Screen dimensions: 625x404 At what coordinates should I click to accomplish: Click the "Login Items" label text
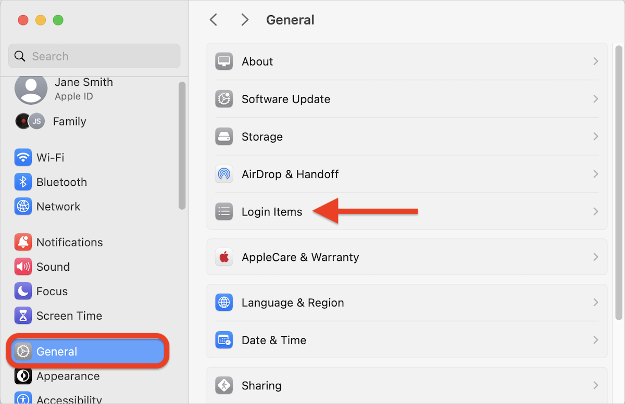[272, 212]
